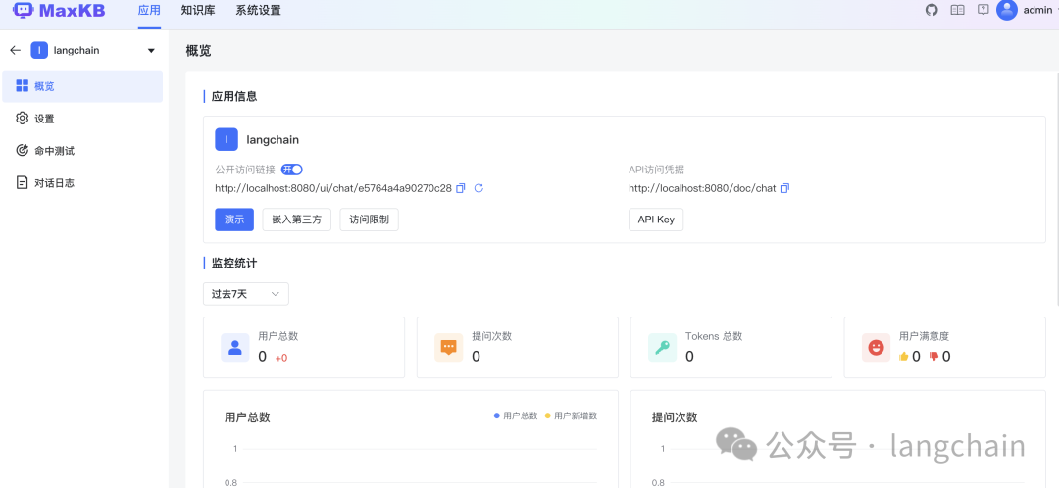Click the public chat URL text

pyautogui.click(x=333, y=188)
